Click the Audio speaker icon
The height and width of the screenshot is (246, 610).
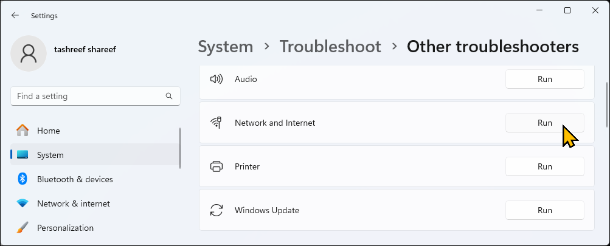pyautogui.click(x=216, y=79)
